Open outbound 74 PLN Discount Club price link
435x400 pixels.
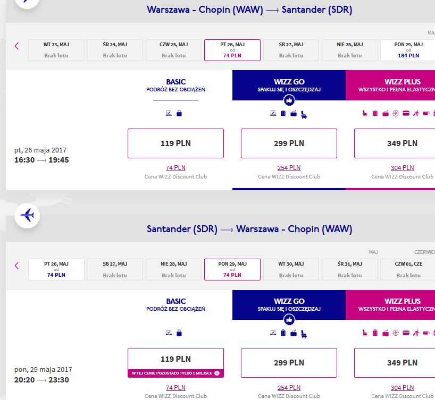pyautogui.click(x=175, y=168)
